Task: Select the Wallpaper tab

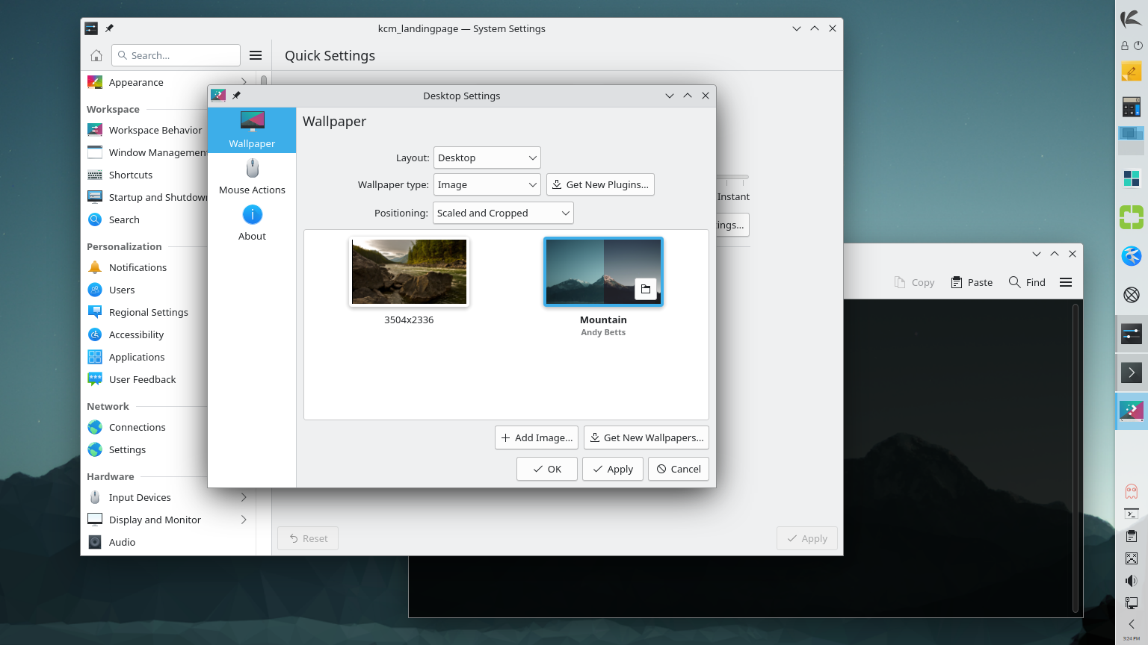Action: coord(252,131)
